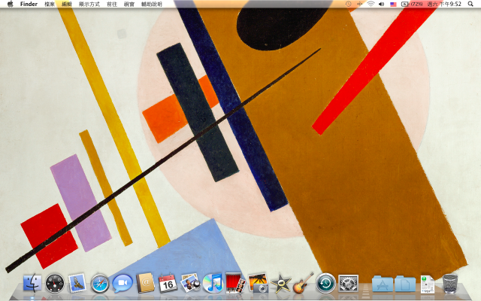Screen dimensions: 481x301
Task: Open the 輔助說明 (Help) menu
Action: pos(152,4)
